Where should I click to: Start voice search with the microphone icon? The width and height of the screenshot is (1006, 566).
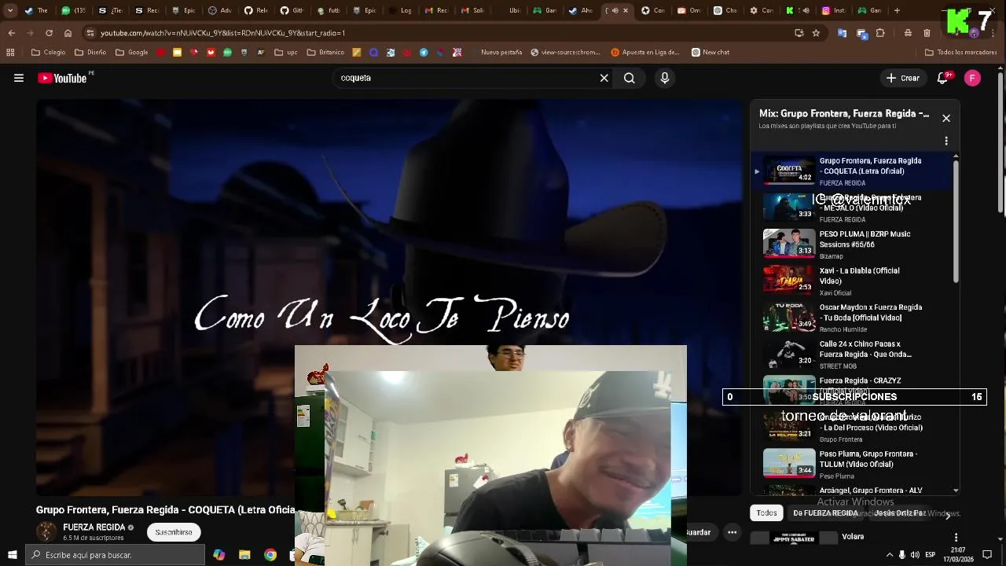(x=665, y=78)
